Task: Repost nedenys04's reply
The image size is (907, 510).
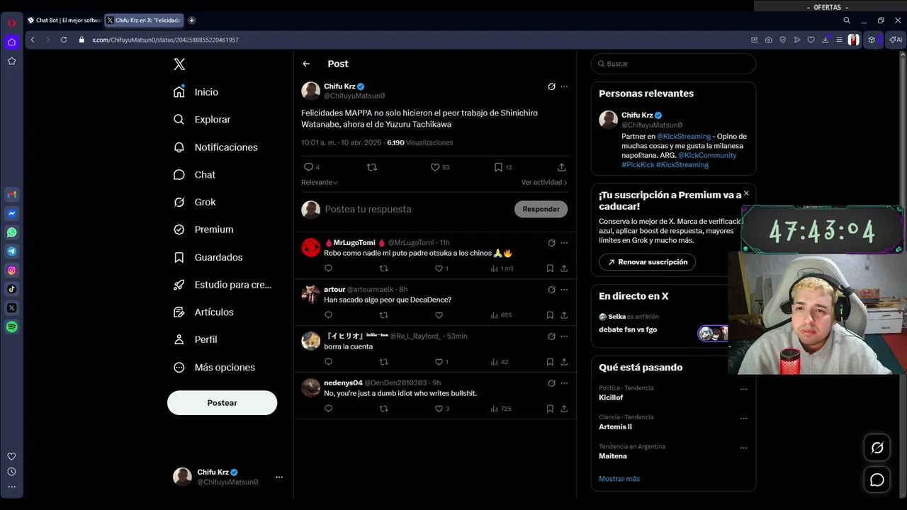Action: pyautogui.click(x=383, y=409)
